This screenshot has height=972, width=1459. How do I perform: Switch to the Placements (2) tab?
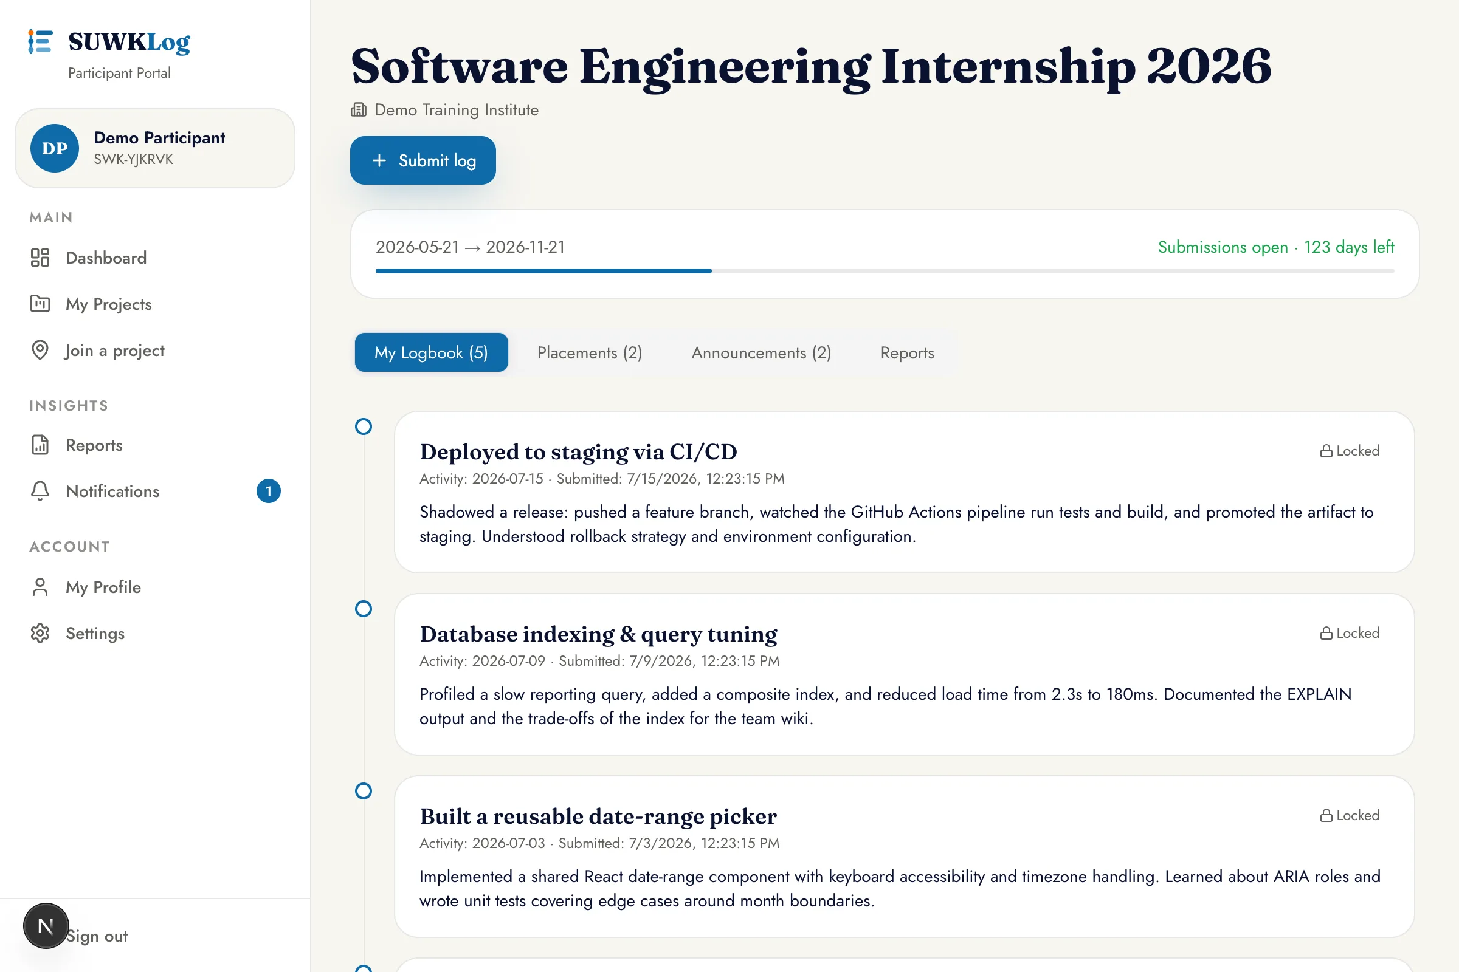(x=589, y=353)
